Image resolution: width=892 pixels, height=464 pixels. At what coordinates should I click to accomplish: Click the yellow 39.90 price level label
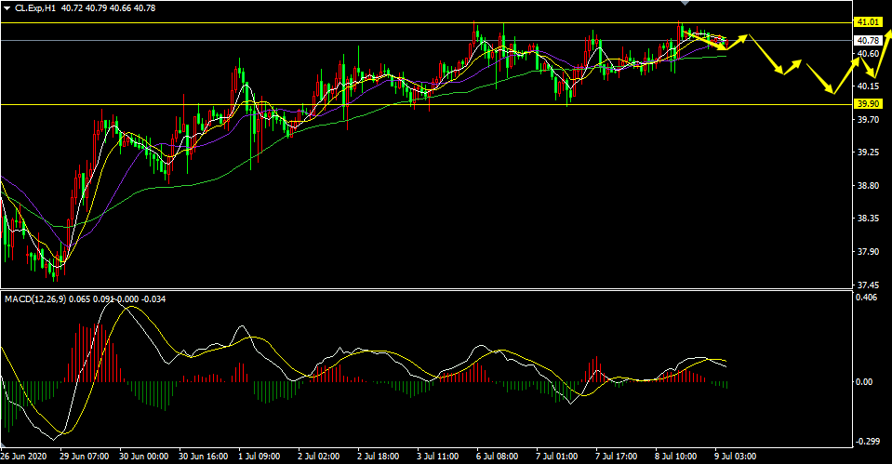tap(868, 103)
